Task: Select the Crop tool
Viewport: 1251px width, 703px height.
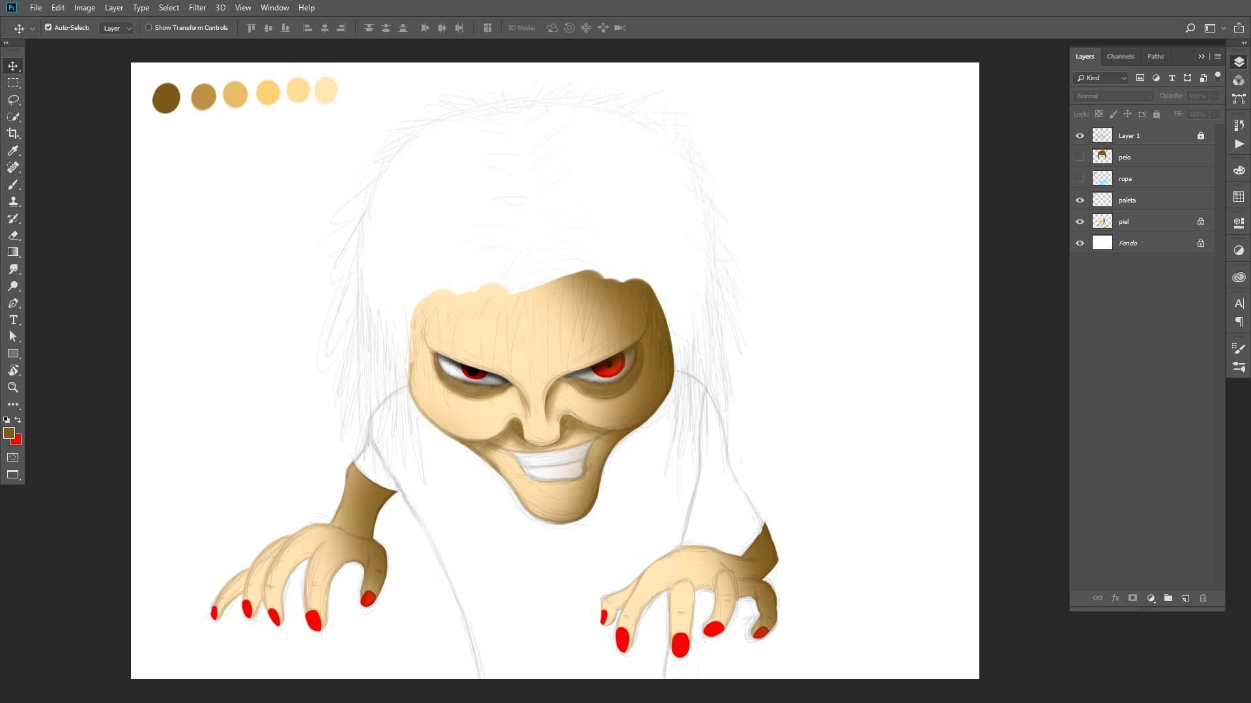Action: point(13,133)
